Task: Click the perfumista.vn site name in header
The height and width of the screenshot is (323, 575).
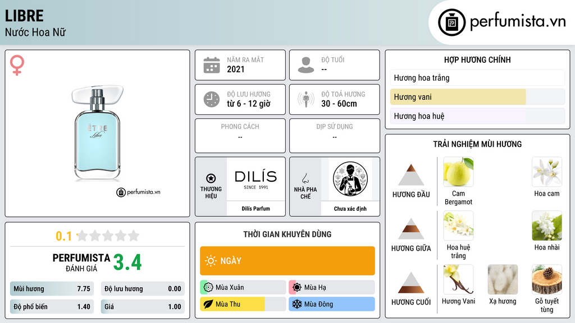Action: pyautogui.click(x=518, y=22)
